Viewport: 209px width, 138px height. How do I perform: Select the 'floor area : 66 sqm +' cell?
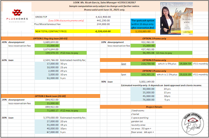[142, 132]
